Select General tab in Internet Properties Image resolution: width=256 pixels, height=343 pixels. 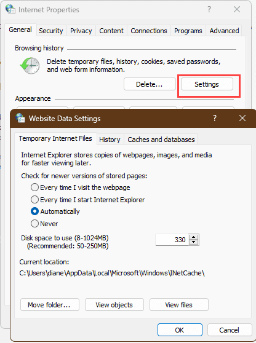click(x=20, y=30)
